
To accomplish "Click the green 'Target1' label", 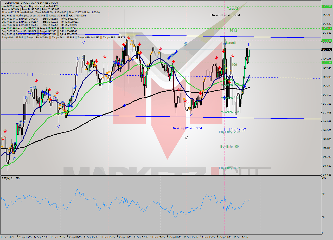I will tap(231, 43).
